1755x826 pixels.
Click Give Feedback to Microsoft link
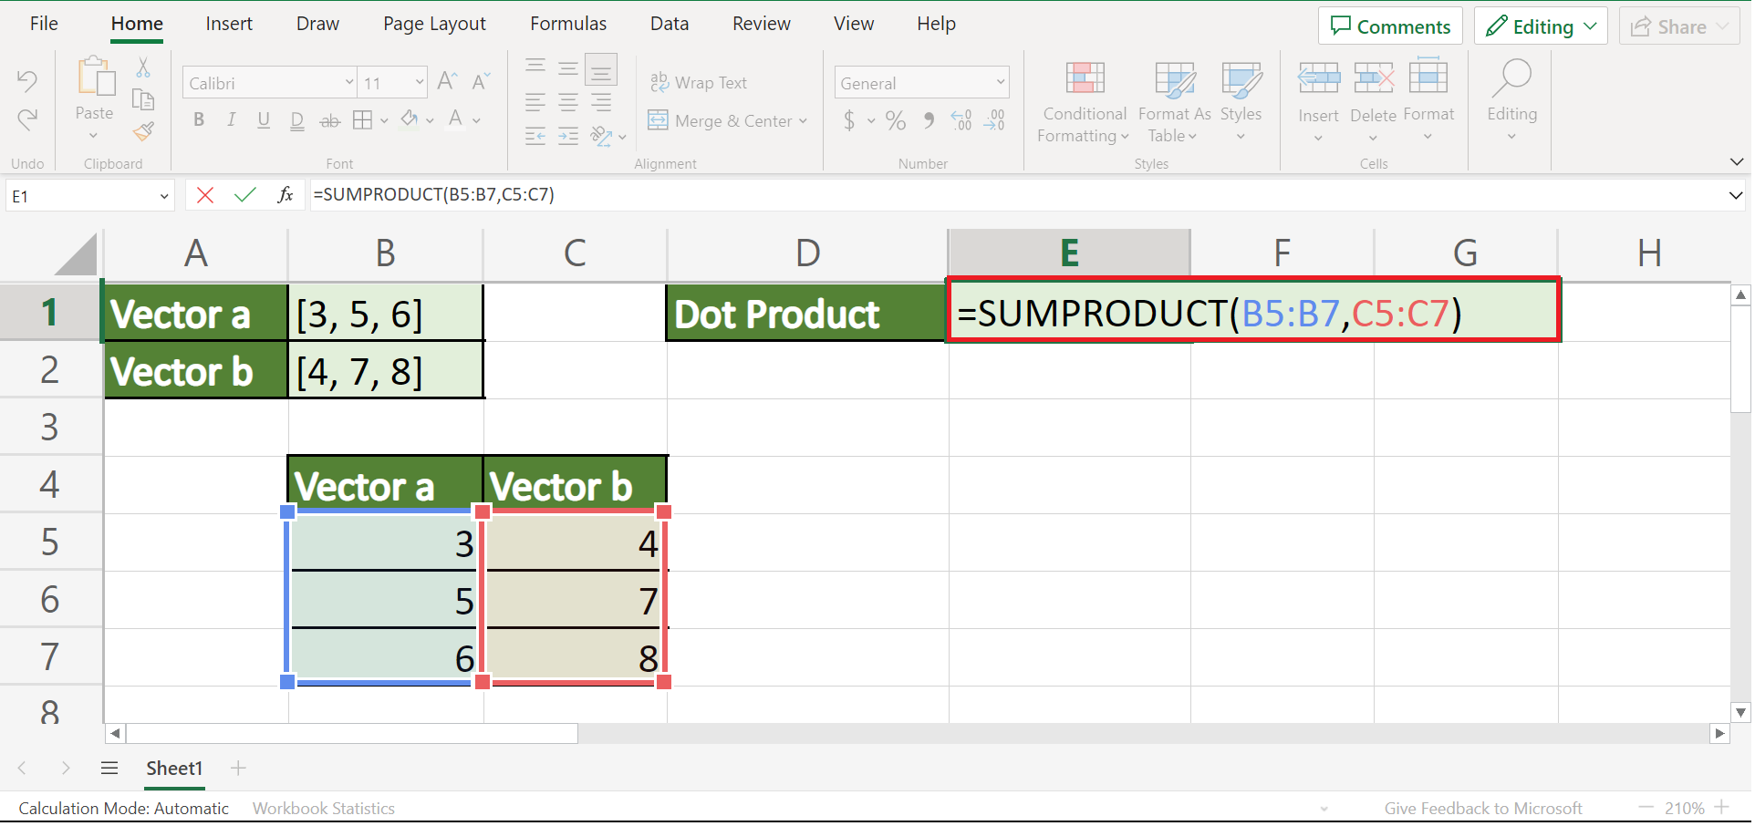pyautogui.click(x=1482, y=808)
